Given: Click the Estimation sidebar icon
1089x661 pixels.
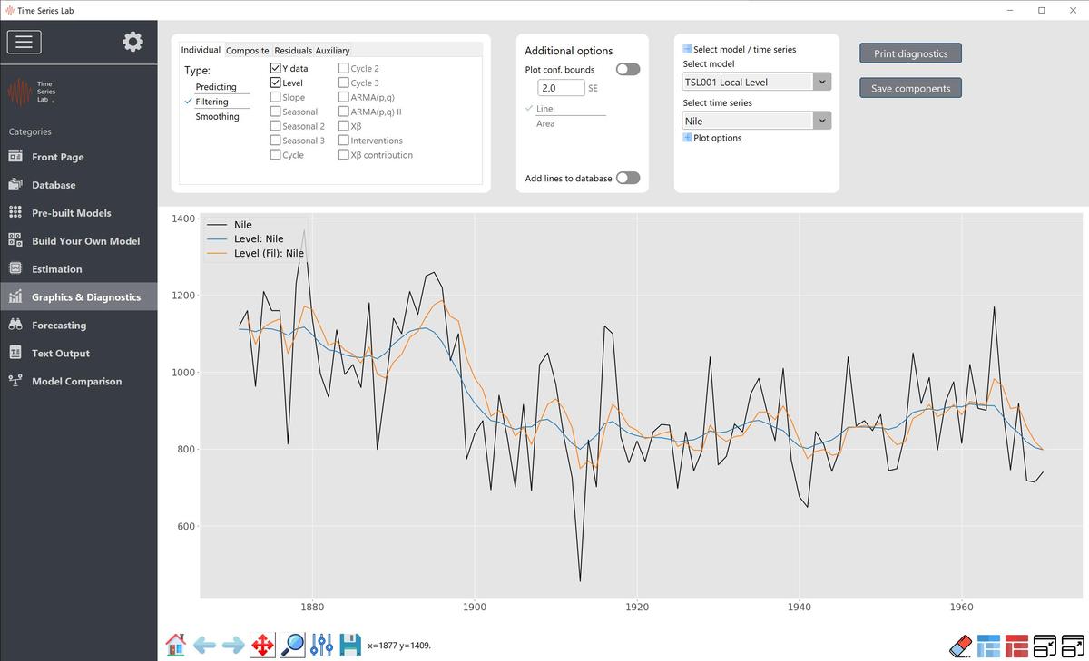Looking at the screenshot, I should point(15,269).
